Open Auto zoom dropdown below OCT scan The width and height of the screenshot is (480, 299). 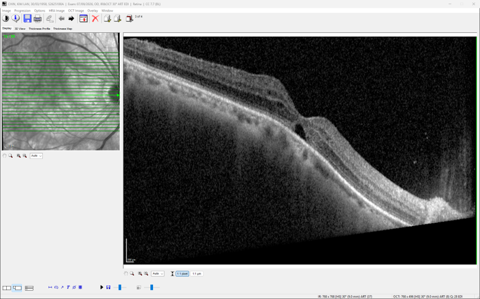158,274
